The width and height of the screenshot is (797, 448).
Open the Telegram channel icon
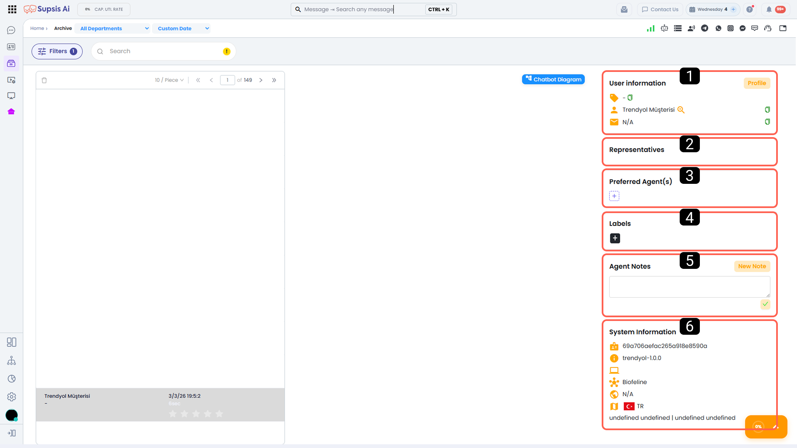(x=705, y=28)
